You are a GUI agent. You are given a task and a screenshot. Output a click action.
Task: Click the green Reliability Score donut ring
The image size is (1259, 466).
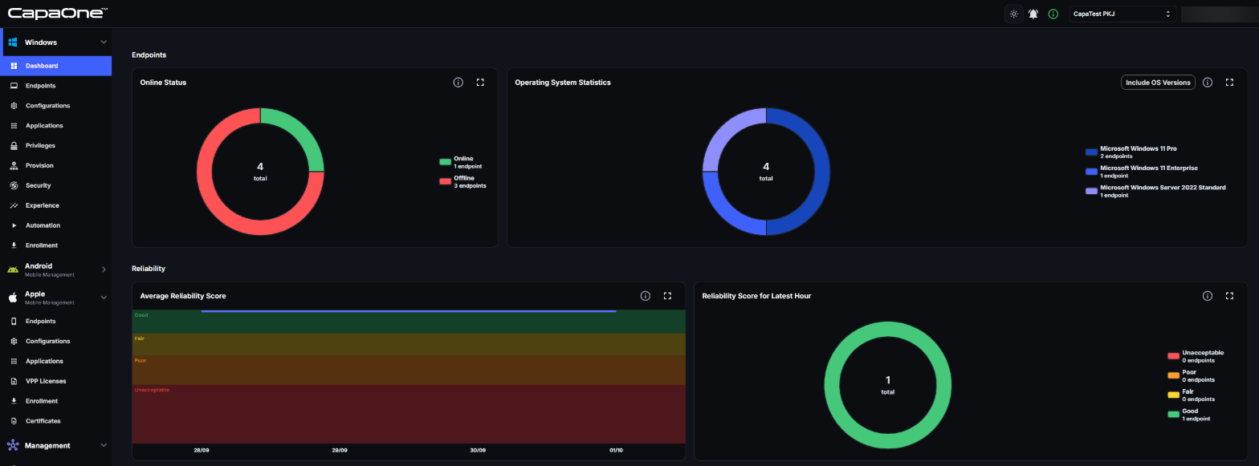(888, 329)
